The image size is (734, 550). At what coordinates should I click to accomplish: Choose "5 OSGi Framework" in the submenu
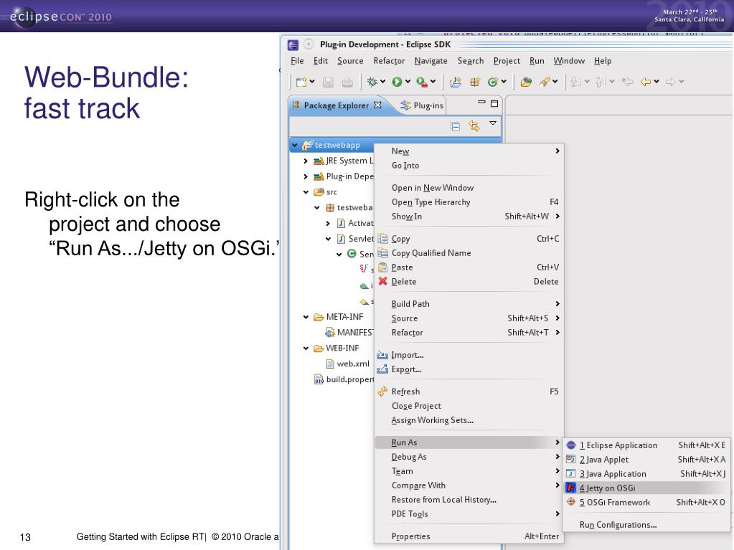[x=646, y=502]
